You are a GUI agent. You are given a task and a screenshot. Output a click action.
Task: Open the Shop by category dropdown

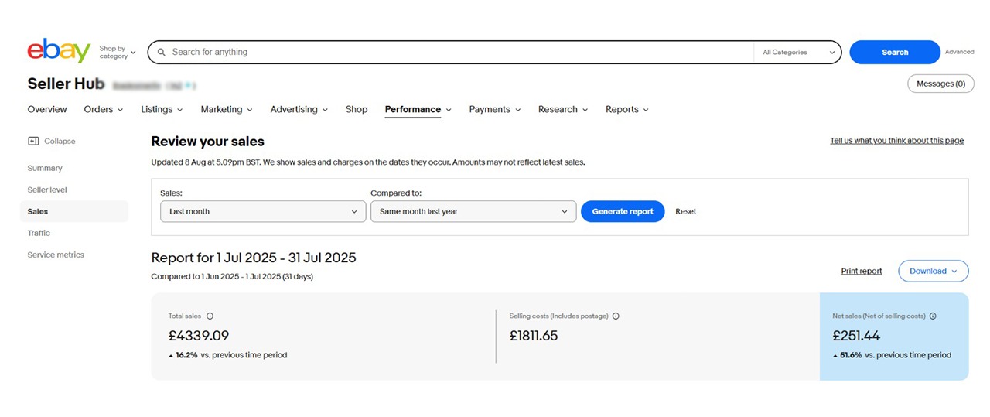pyautogui.click(x=117, y=52)
